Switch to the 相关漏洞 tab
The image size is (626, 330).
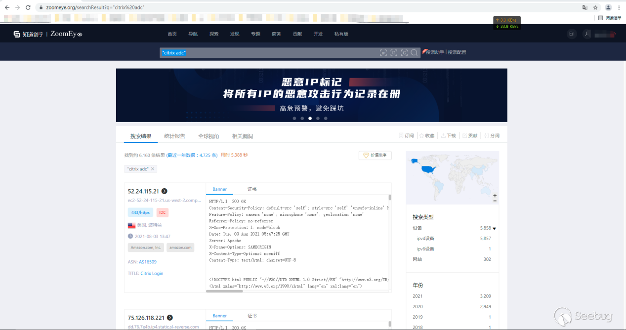coord(243,136)
